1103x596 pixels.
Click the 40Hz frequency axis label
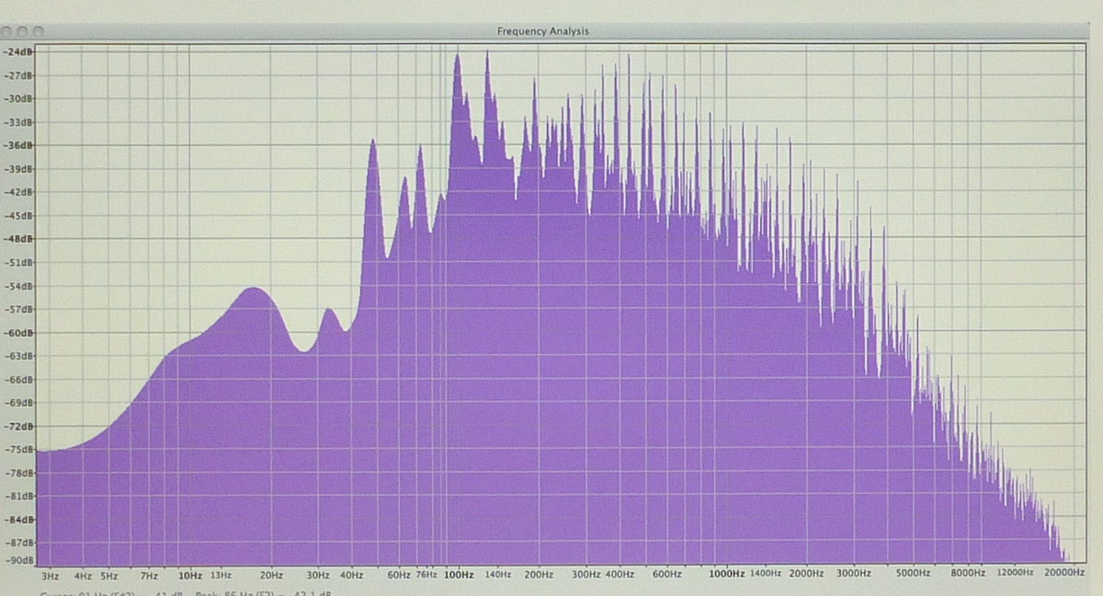click(x=352, y=575)
